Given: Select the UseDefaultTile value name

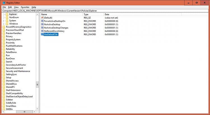Looking at the screenshot, I should tap(51, 34).
